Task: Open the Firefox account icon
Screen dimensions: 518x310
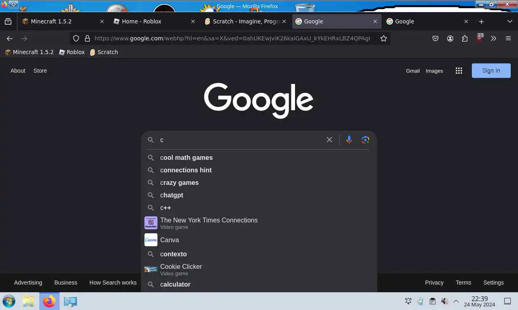Action: click(x=450, y=38)
